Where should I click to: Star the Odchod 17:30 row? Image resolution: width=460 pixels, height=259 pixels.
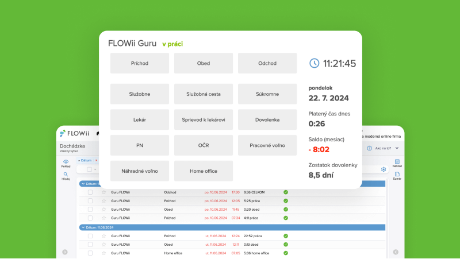[x=104, y=192]
